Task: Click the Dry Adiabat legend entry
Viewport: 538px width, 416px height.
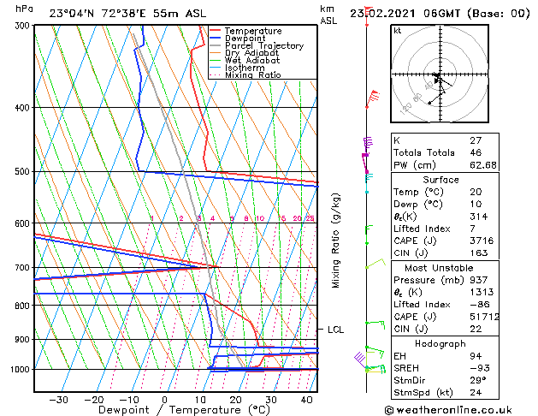Action: tap(245, 53)
